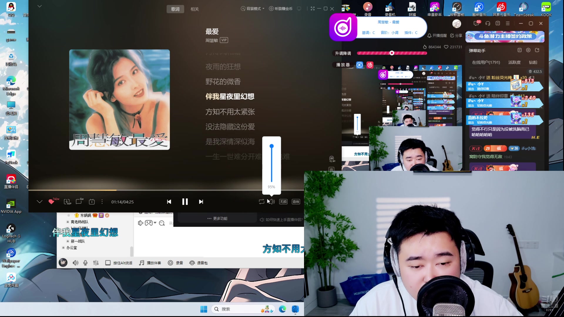
Task: Enter fullscreen mode in music player
Action: [x=313, y=9]
